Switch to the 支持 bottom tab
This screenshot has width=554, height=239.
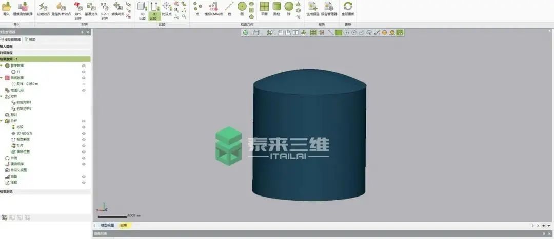point(124,225)
